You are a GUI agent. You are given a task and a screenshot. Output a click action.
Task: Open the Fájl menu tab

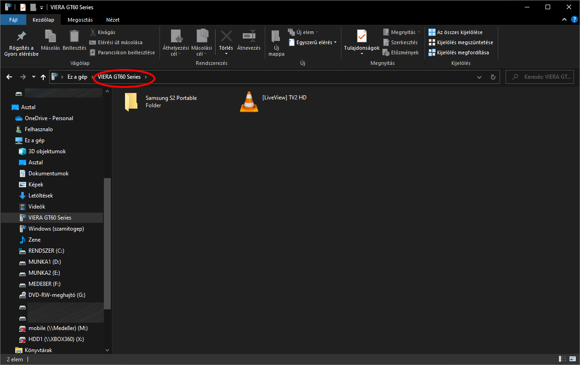point(13,20)
